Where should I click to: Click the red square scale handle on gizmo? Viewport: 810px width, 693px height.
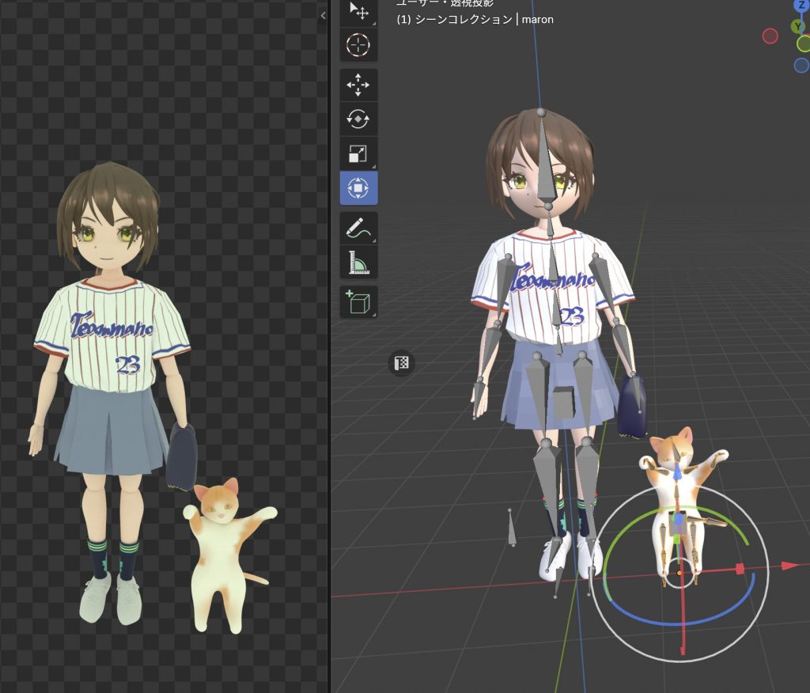coord(740,569)
